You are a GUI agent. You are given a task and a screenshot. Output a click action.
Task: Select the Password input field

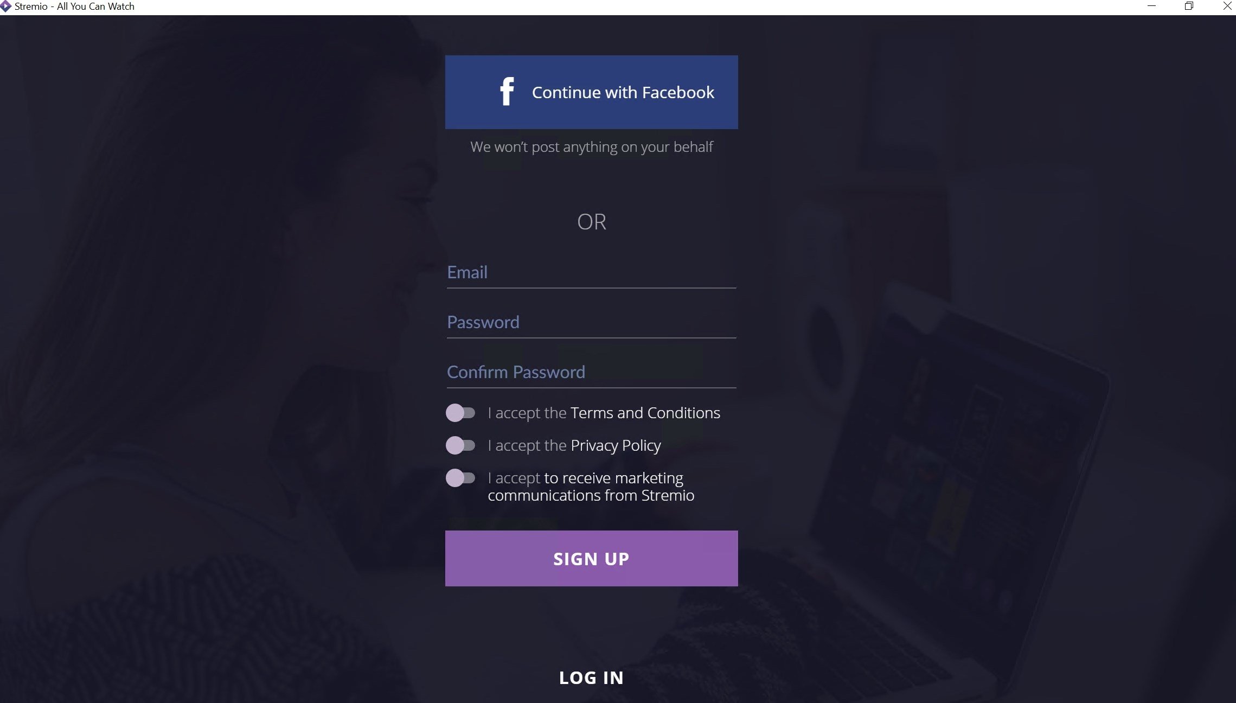point(592,322)
